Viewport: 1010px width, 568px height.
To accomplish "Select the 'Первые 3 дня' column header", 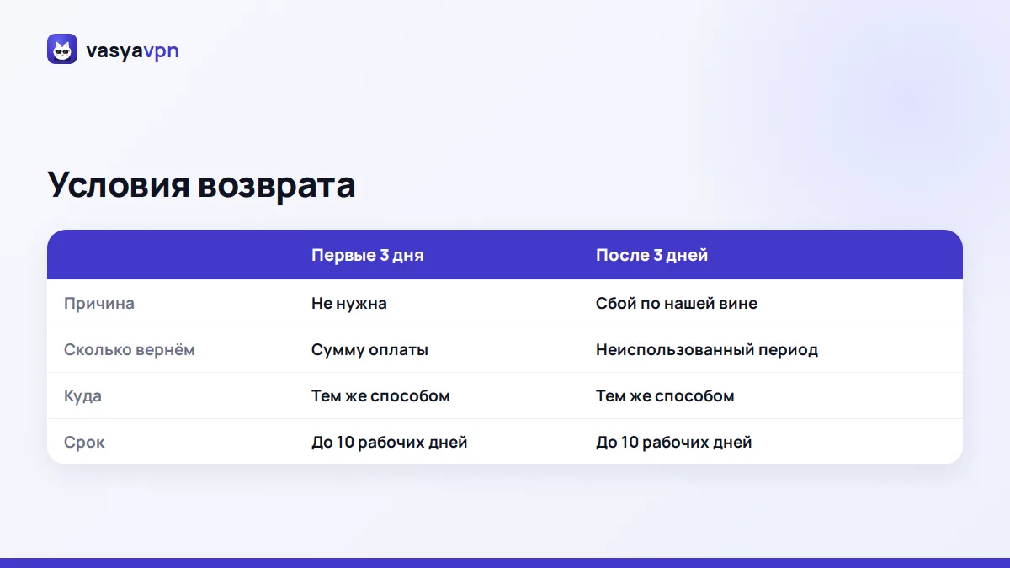I will (x=368, y=255).
